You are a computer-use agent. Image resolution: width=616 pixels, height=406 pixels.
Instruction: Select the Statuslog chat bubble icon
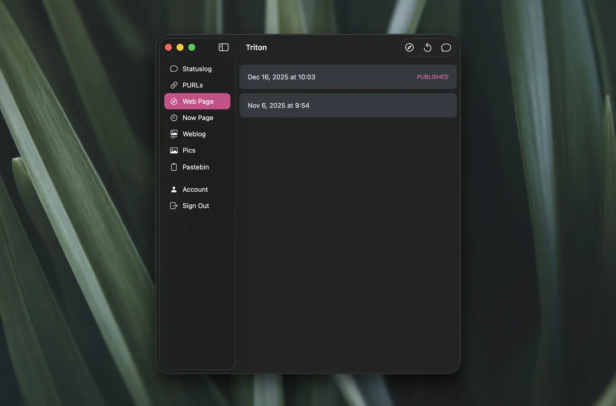coord(174,69)
